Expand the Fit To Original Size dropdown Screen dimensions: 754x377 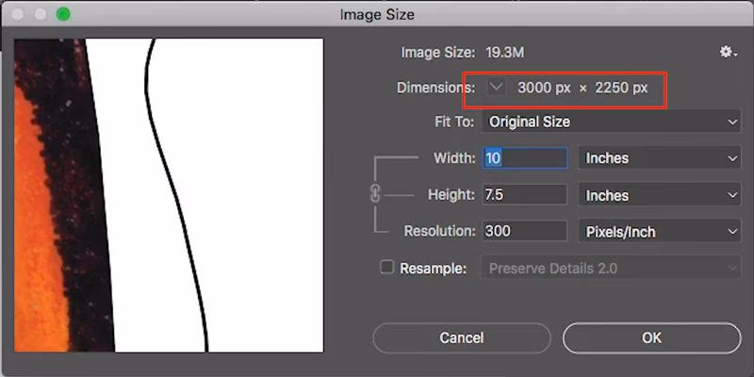point(611,122)
